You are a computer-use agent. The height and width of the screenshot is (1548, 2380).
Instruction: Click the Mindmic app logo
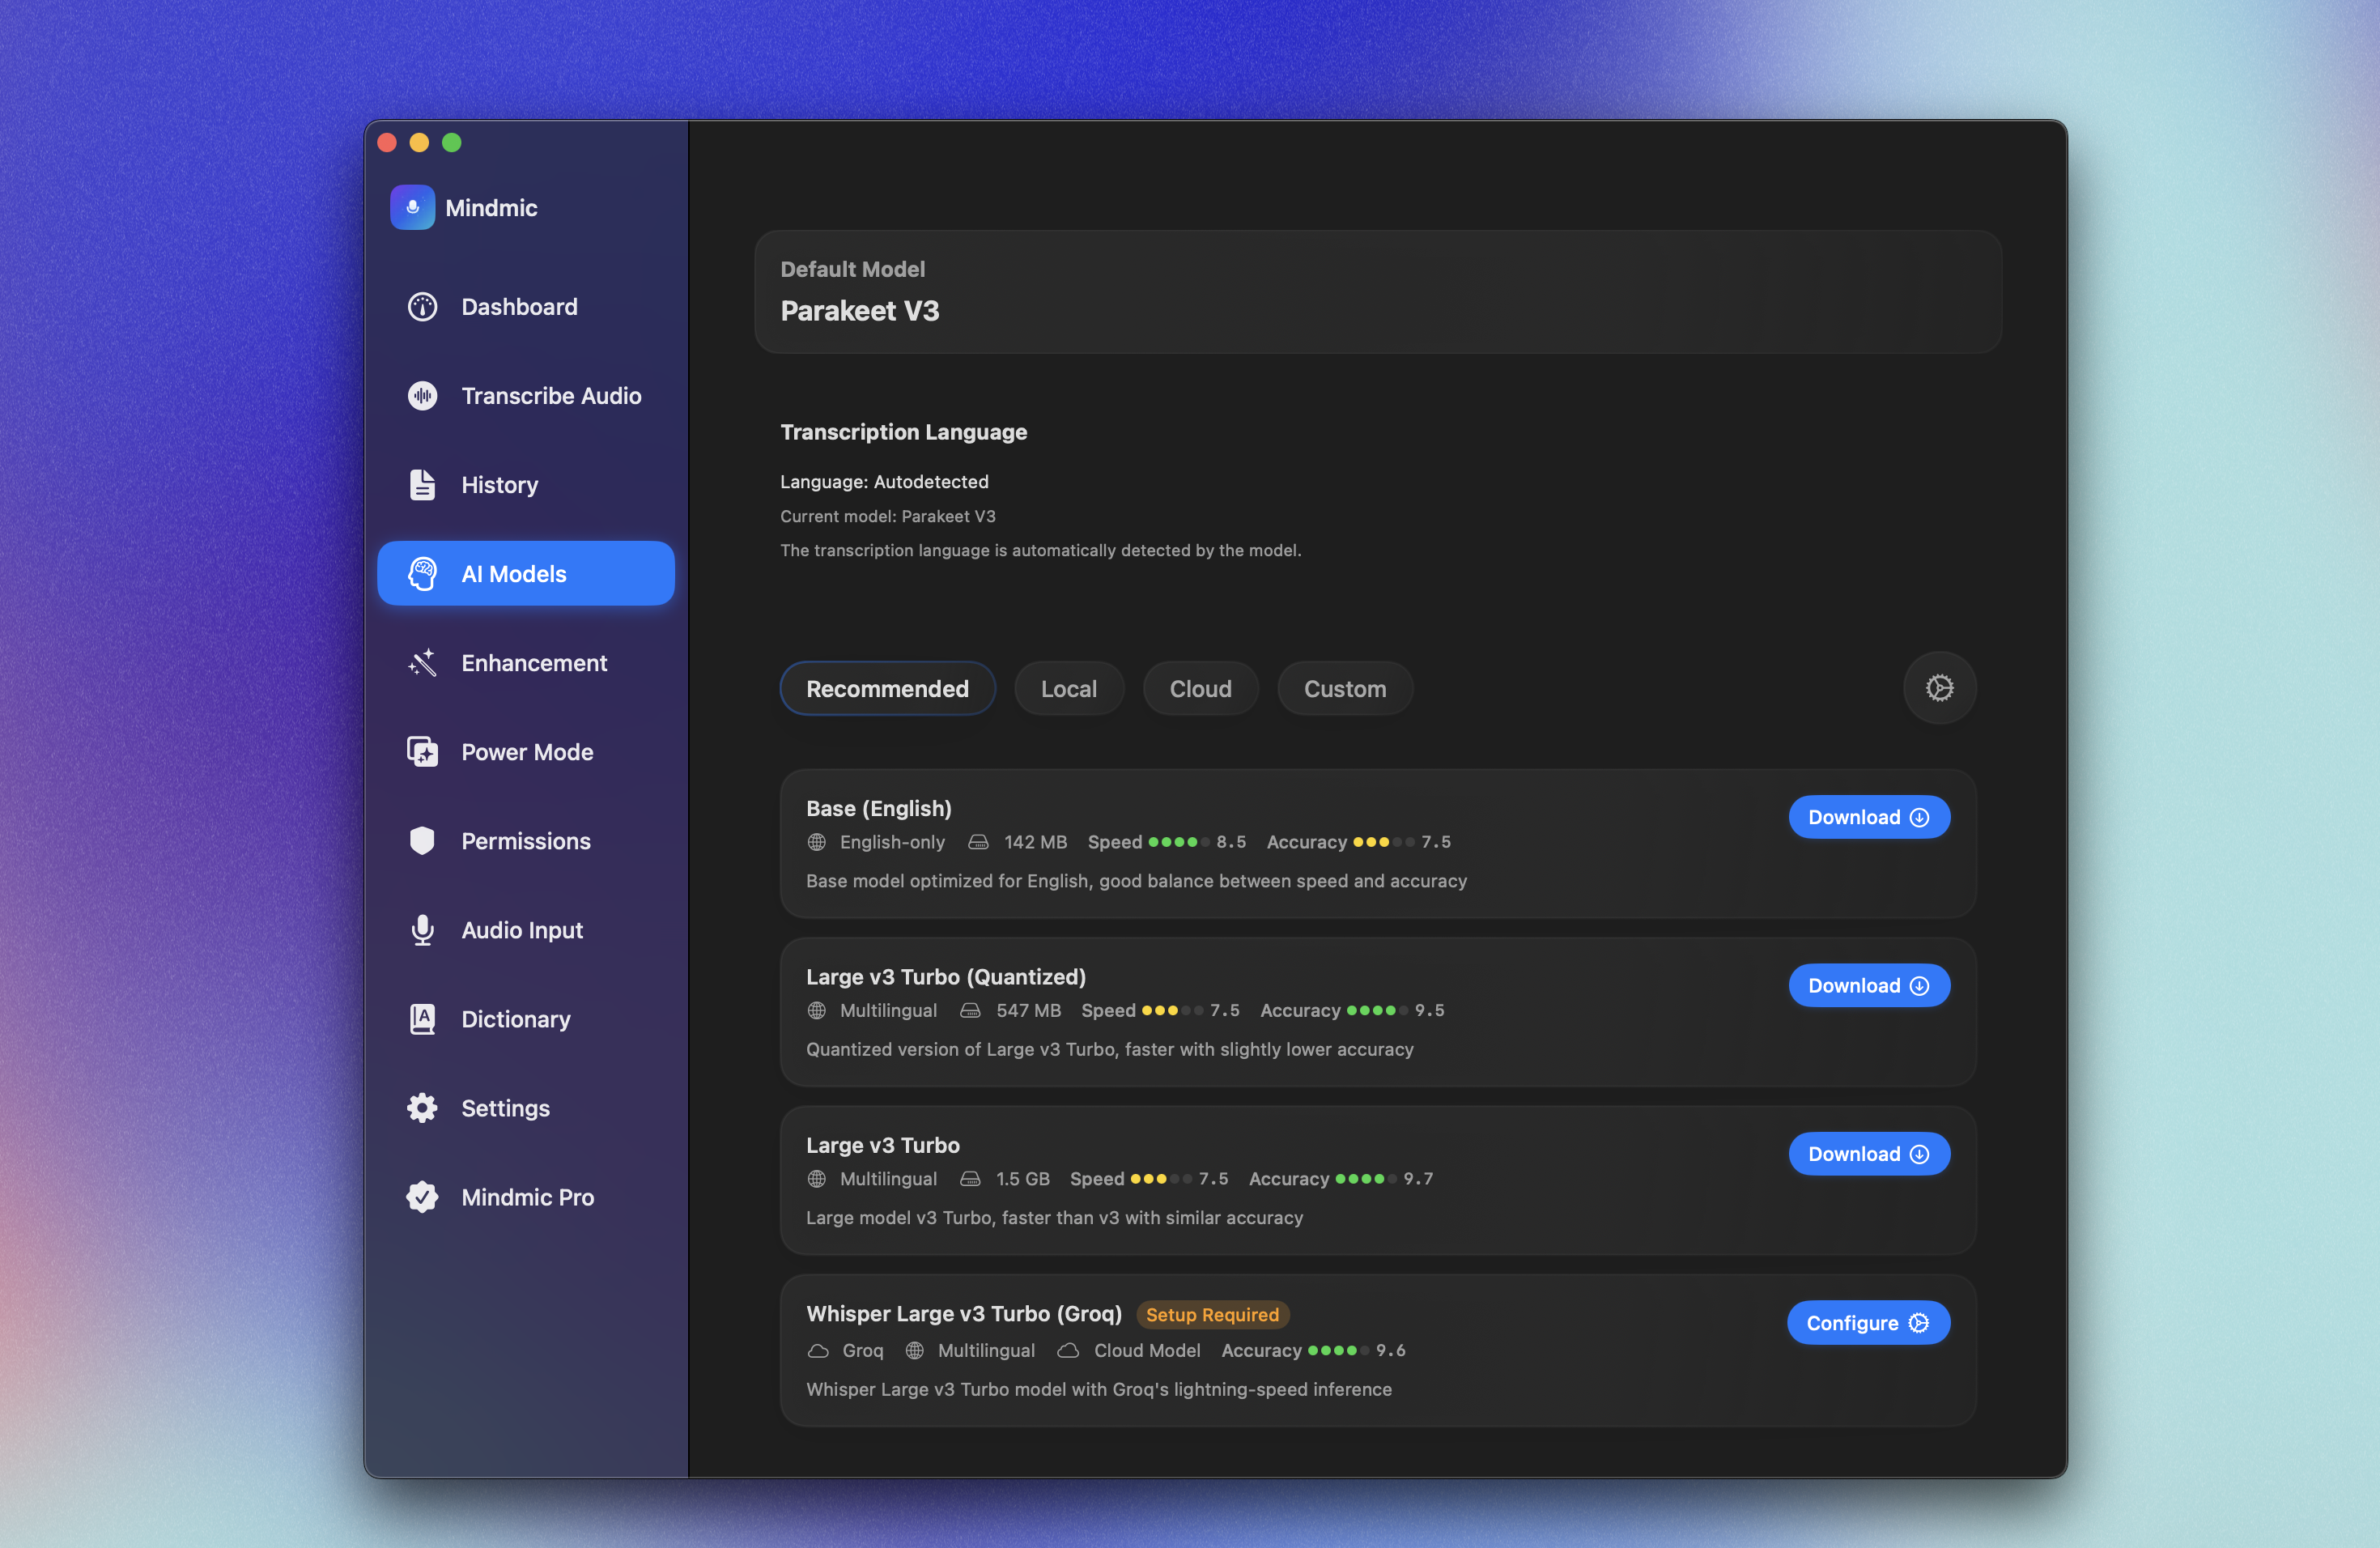pyautogui.click(x=412, y=208)
